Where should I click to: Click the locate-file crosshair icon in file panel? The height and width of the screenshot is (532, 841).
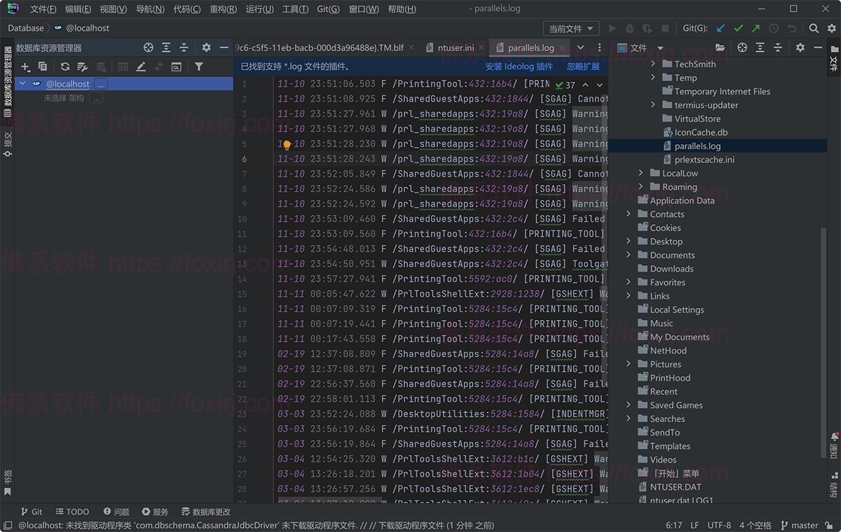[742, 47]
